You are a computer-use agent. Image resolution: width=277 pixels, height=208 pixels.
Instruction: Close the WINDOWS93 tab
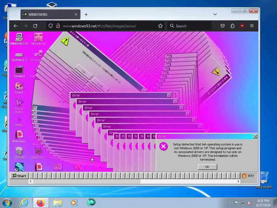point(76,14)
